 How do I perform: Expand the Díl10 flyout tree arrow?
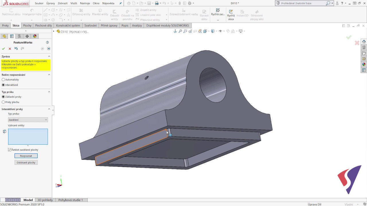click(x=54, y=31)
